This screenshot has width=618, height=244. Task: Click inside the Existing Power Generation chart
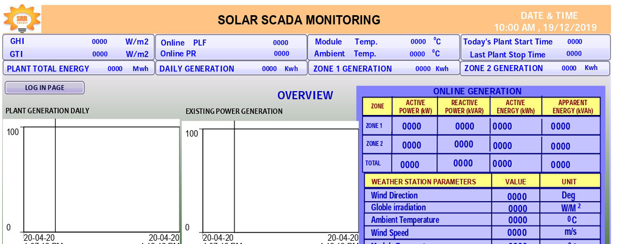click(x=279, y=179)
